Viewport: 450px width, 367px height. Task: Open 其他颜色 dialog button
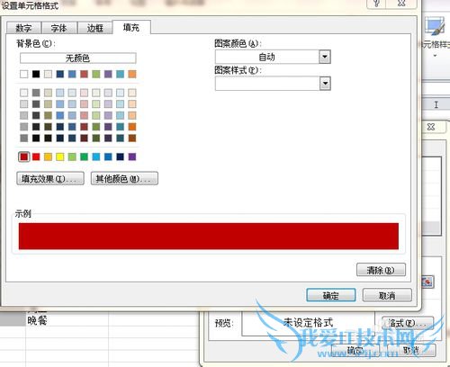[x=124, y=179]
